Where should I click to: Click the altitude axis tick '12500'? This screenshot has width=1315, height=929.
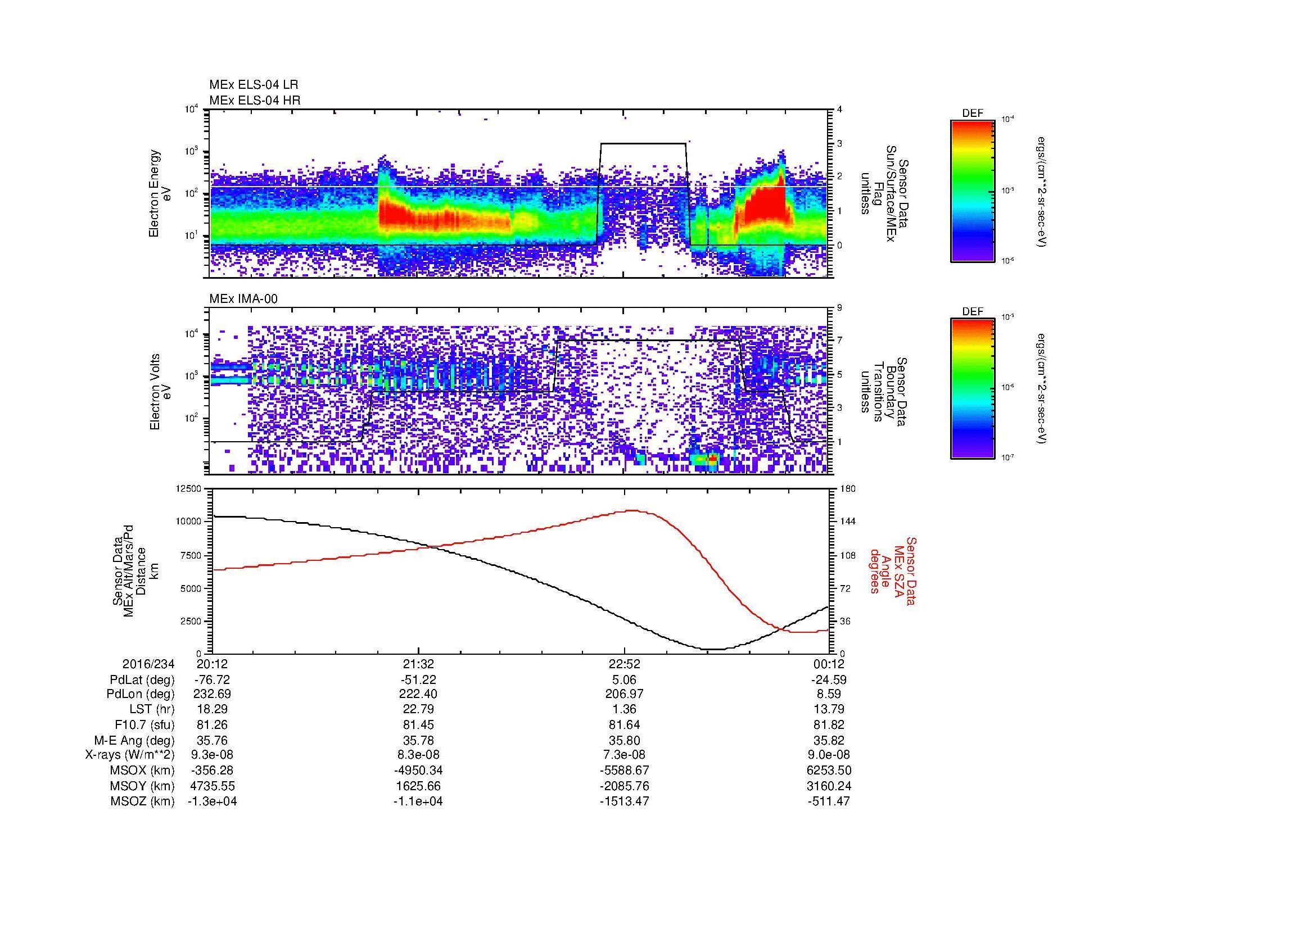[189, 488]
